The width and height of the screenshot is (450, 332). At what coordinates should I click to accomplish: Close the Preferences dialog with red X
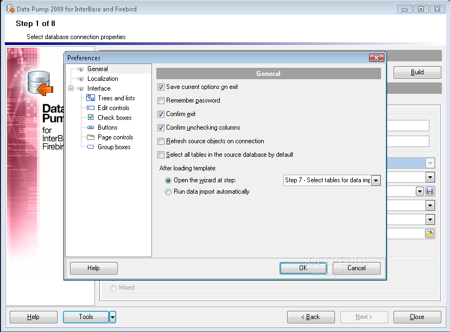pos(376,58)
